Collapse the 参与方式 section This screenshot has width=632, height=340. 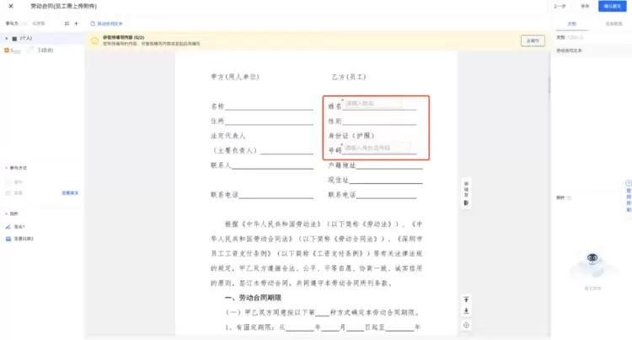click(x=6, y=167)
